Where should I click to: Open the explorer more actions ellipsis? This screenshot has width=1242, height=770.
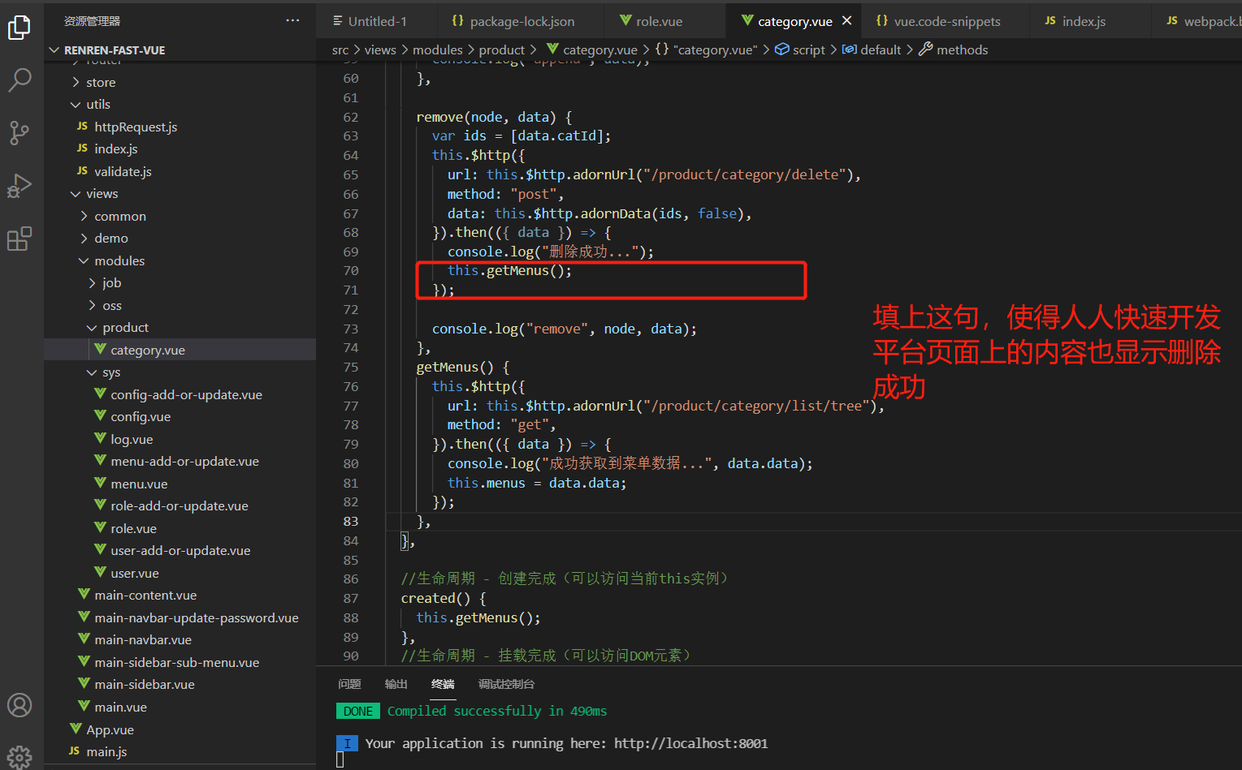(292, 21)
